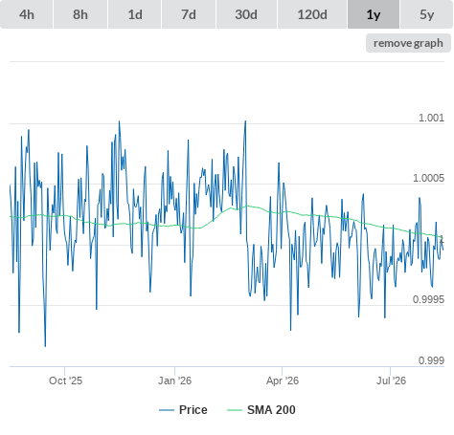Image resolution: width=454 pixels, height=435 pixels.
Task: Show the 30d time range
Action: (246, 14)
